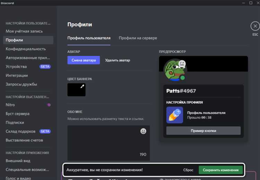Image resolution: width=260 pixels, height=180 pixels.
Task: Click the green online status indicator
Action: click(183, 78)
